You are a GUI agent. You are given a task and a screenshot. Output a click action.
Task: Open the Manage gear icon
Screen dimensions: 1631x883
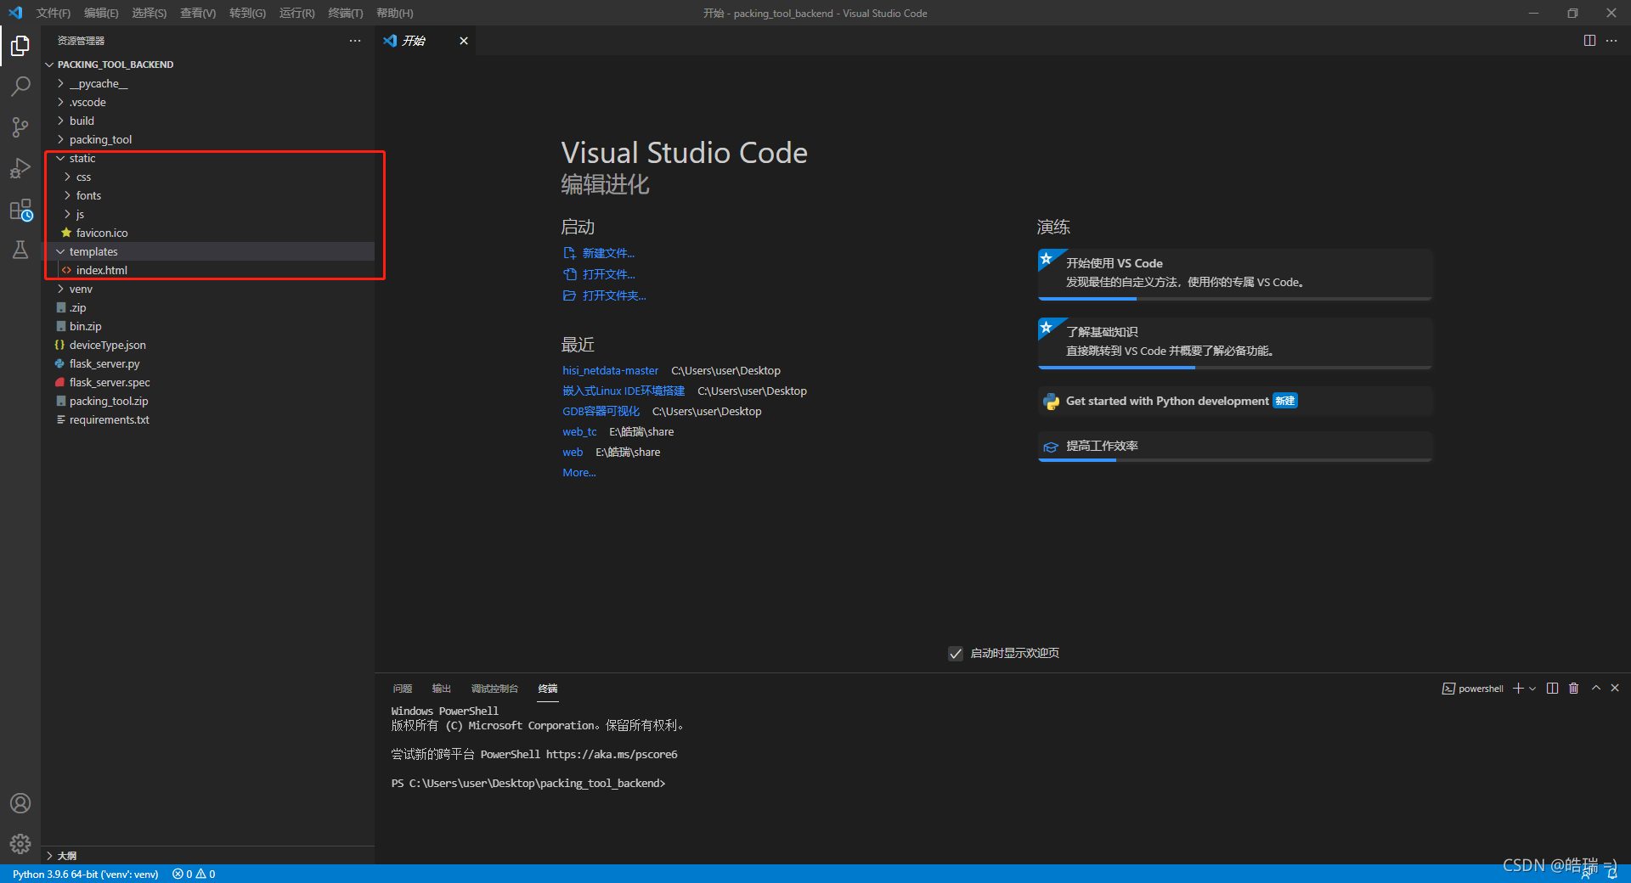pos(20,844)
